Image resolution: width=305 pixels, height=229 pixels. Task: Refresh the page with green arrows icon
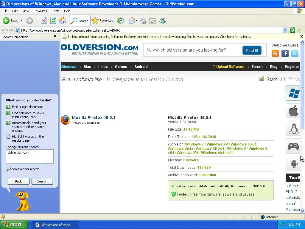point(53,21)
